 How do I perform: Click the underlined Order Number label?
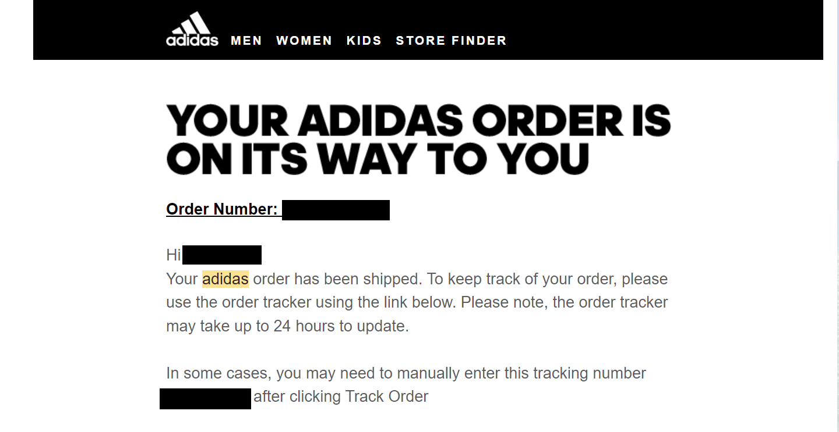pos(221,209)
